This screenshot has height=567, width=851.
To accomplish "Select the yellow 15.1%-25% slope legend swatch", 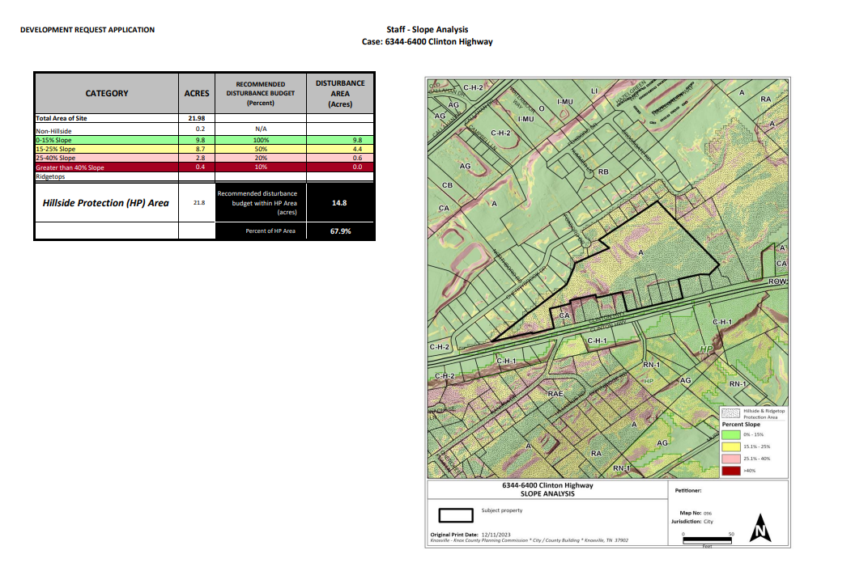I will [730, 446].
